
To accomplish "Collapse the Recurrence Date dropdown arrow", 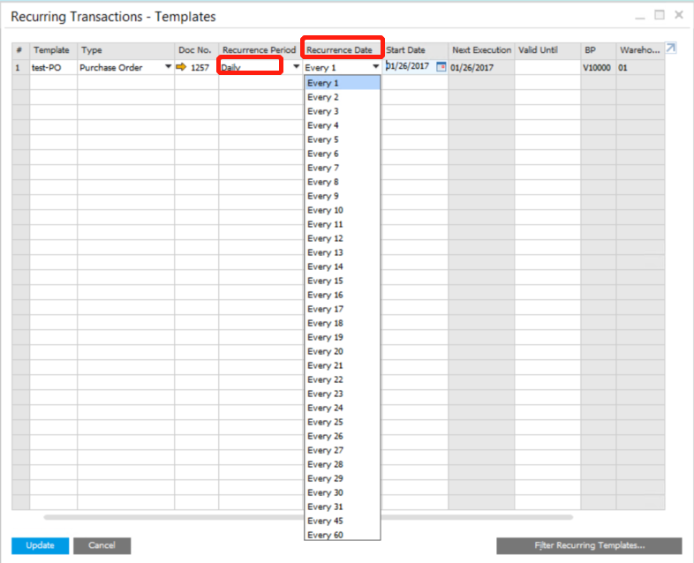I will 375,67.
